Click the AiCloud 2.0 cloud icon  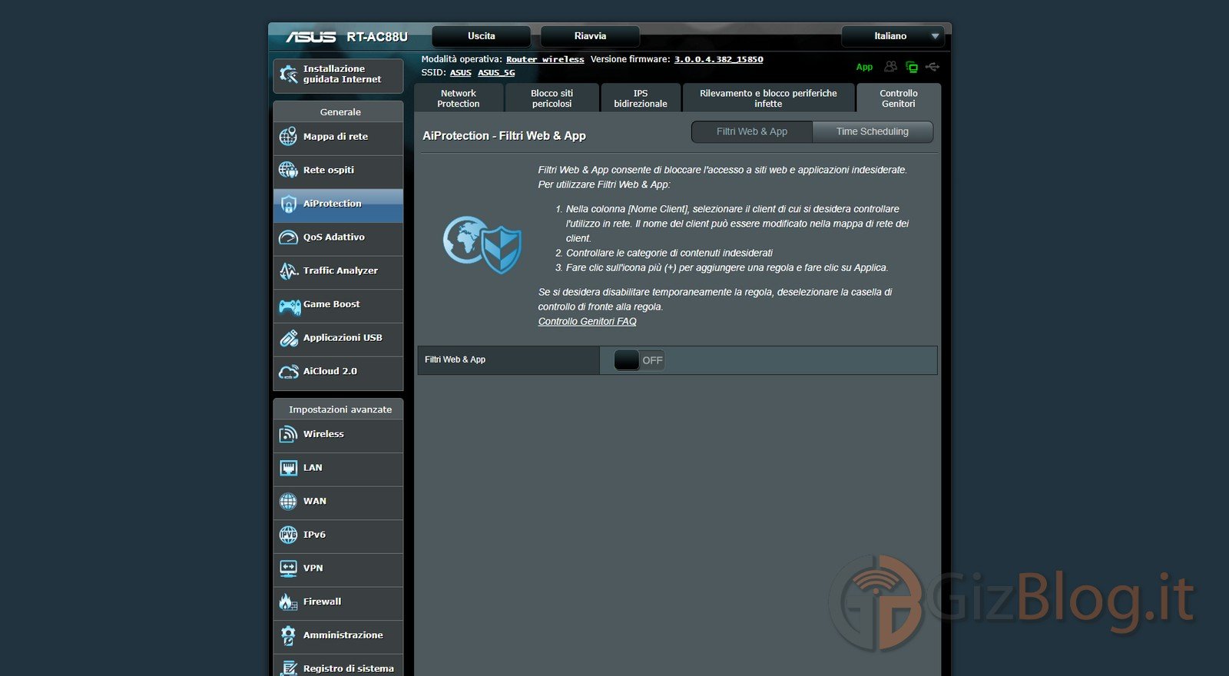[288, 372]
